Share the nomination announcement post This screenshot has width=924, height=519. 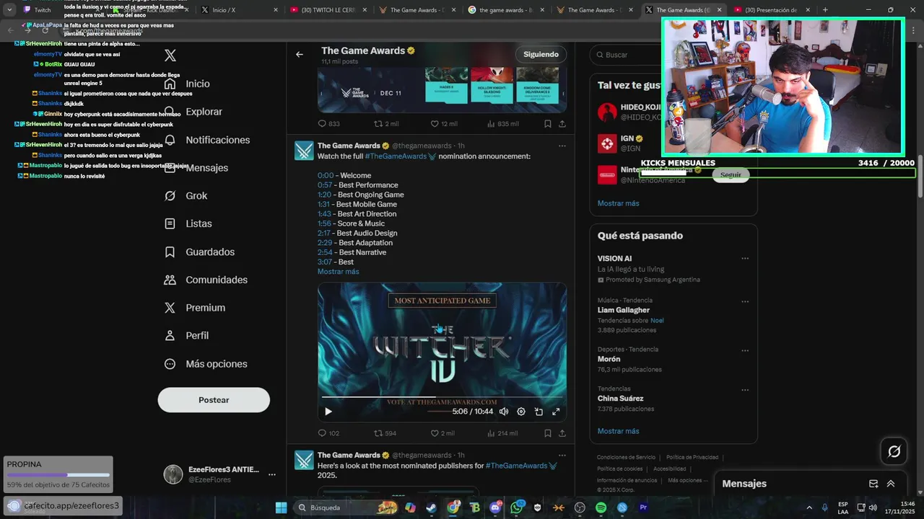coord(562,433)
